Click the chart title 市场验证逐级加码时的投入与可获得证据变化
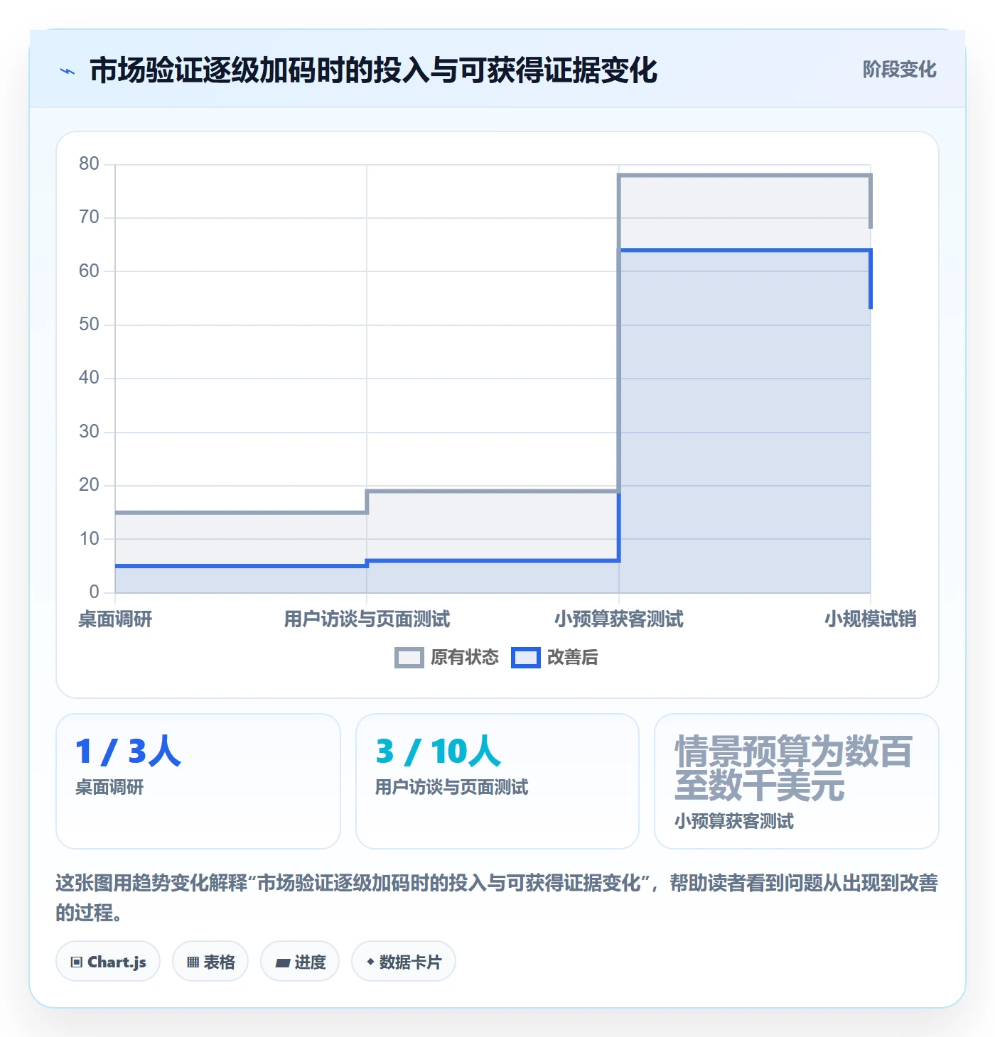 click(x=373, y=70)
